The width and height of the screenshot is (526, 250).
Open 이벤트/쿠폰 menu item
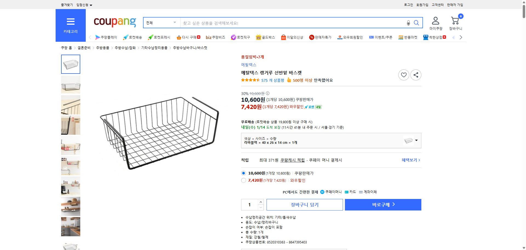pyautogui.click(x=381, y=37)
